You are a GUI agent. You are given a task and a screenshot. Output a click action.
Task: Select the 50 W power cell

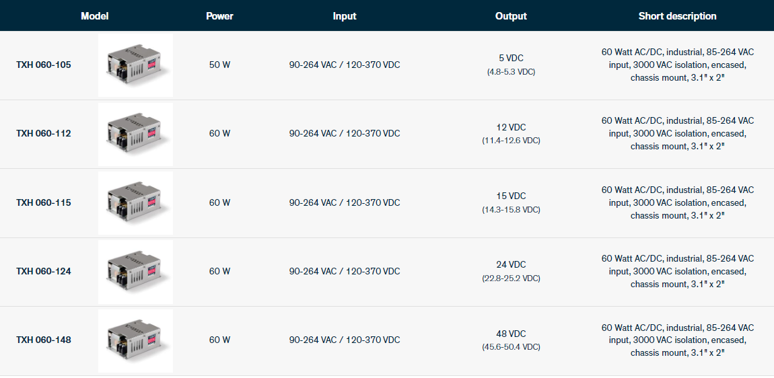[219, 65]
